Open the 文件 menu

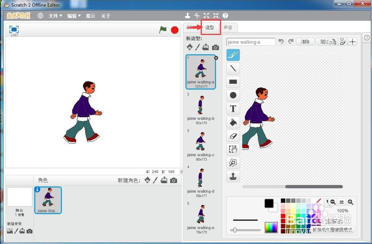pos(55,16)
